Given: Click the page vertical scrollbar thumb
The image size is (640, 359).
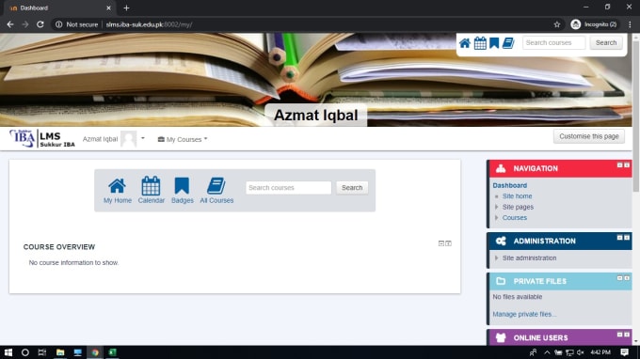Looking at the screenshot, I should [635, 116].
